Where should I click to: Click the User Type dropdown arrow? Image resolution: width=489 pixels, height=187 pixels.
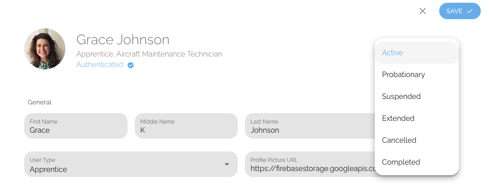point(227,164)
